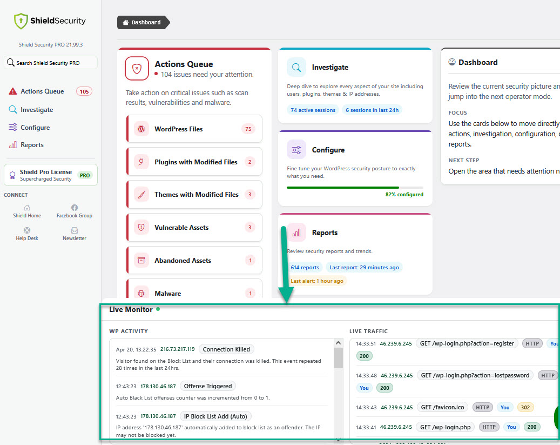Screen dimensions: 560x445
Task: Click the 82% configured progress bar
Action: 355,188
